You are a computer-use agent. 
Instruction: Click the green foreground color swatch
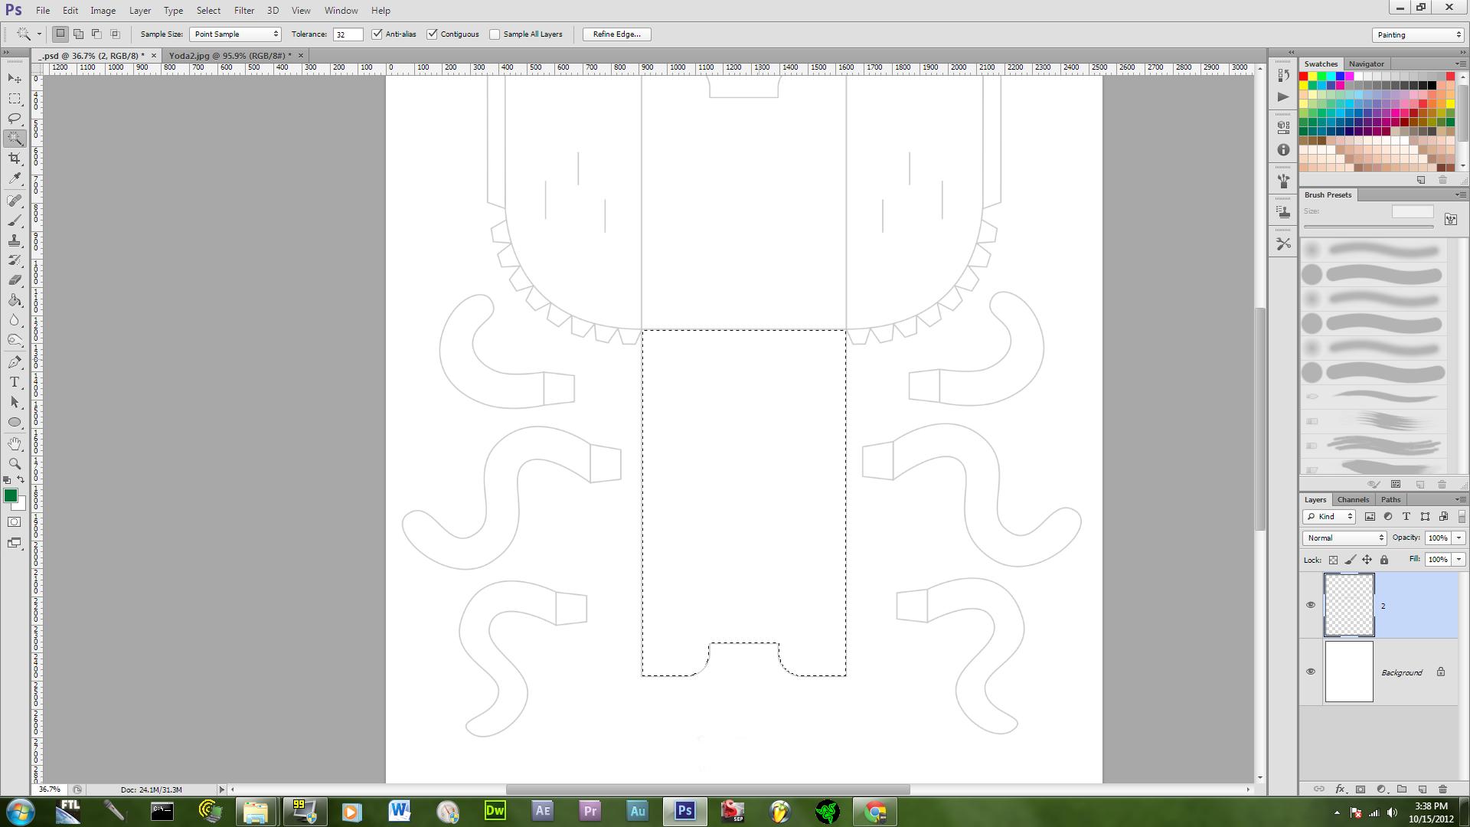[x=11, y=496]
